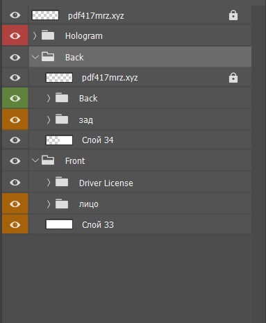Click the folder icon of green-labeled Back subgroup
The image size is (266, 323).
pyautogui.click(x=62, y=98)
